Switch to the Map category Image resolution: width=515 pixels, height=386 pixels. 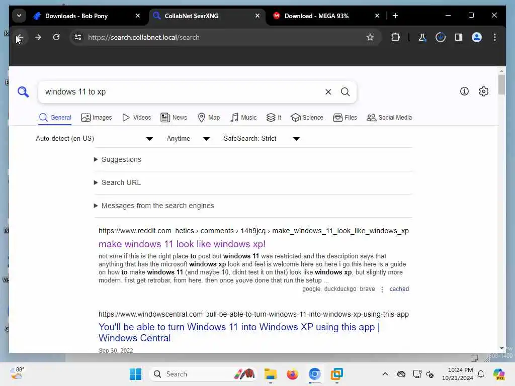[x=209, y=118]
